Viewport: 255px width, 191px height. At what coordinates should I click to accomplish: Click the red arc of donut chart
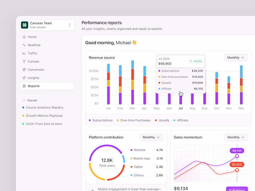[120, 175]
